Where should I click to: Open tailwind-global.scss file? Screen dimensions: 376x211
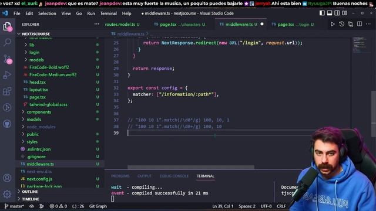[x=60, y=104]
